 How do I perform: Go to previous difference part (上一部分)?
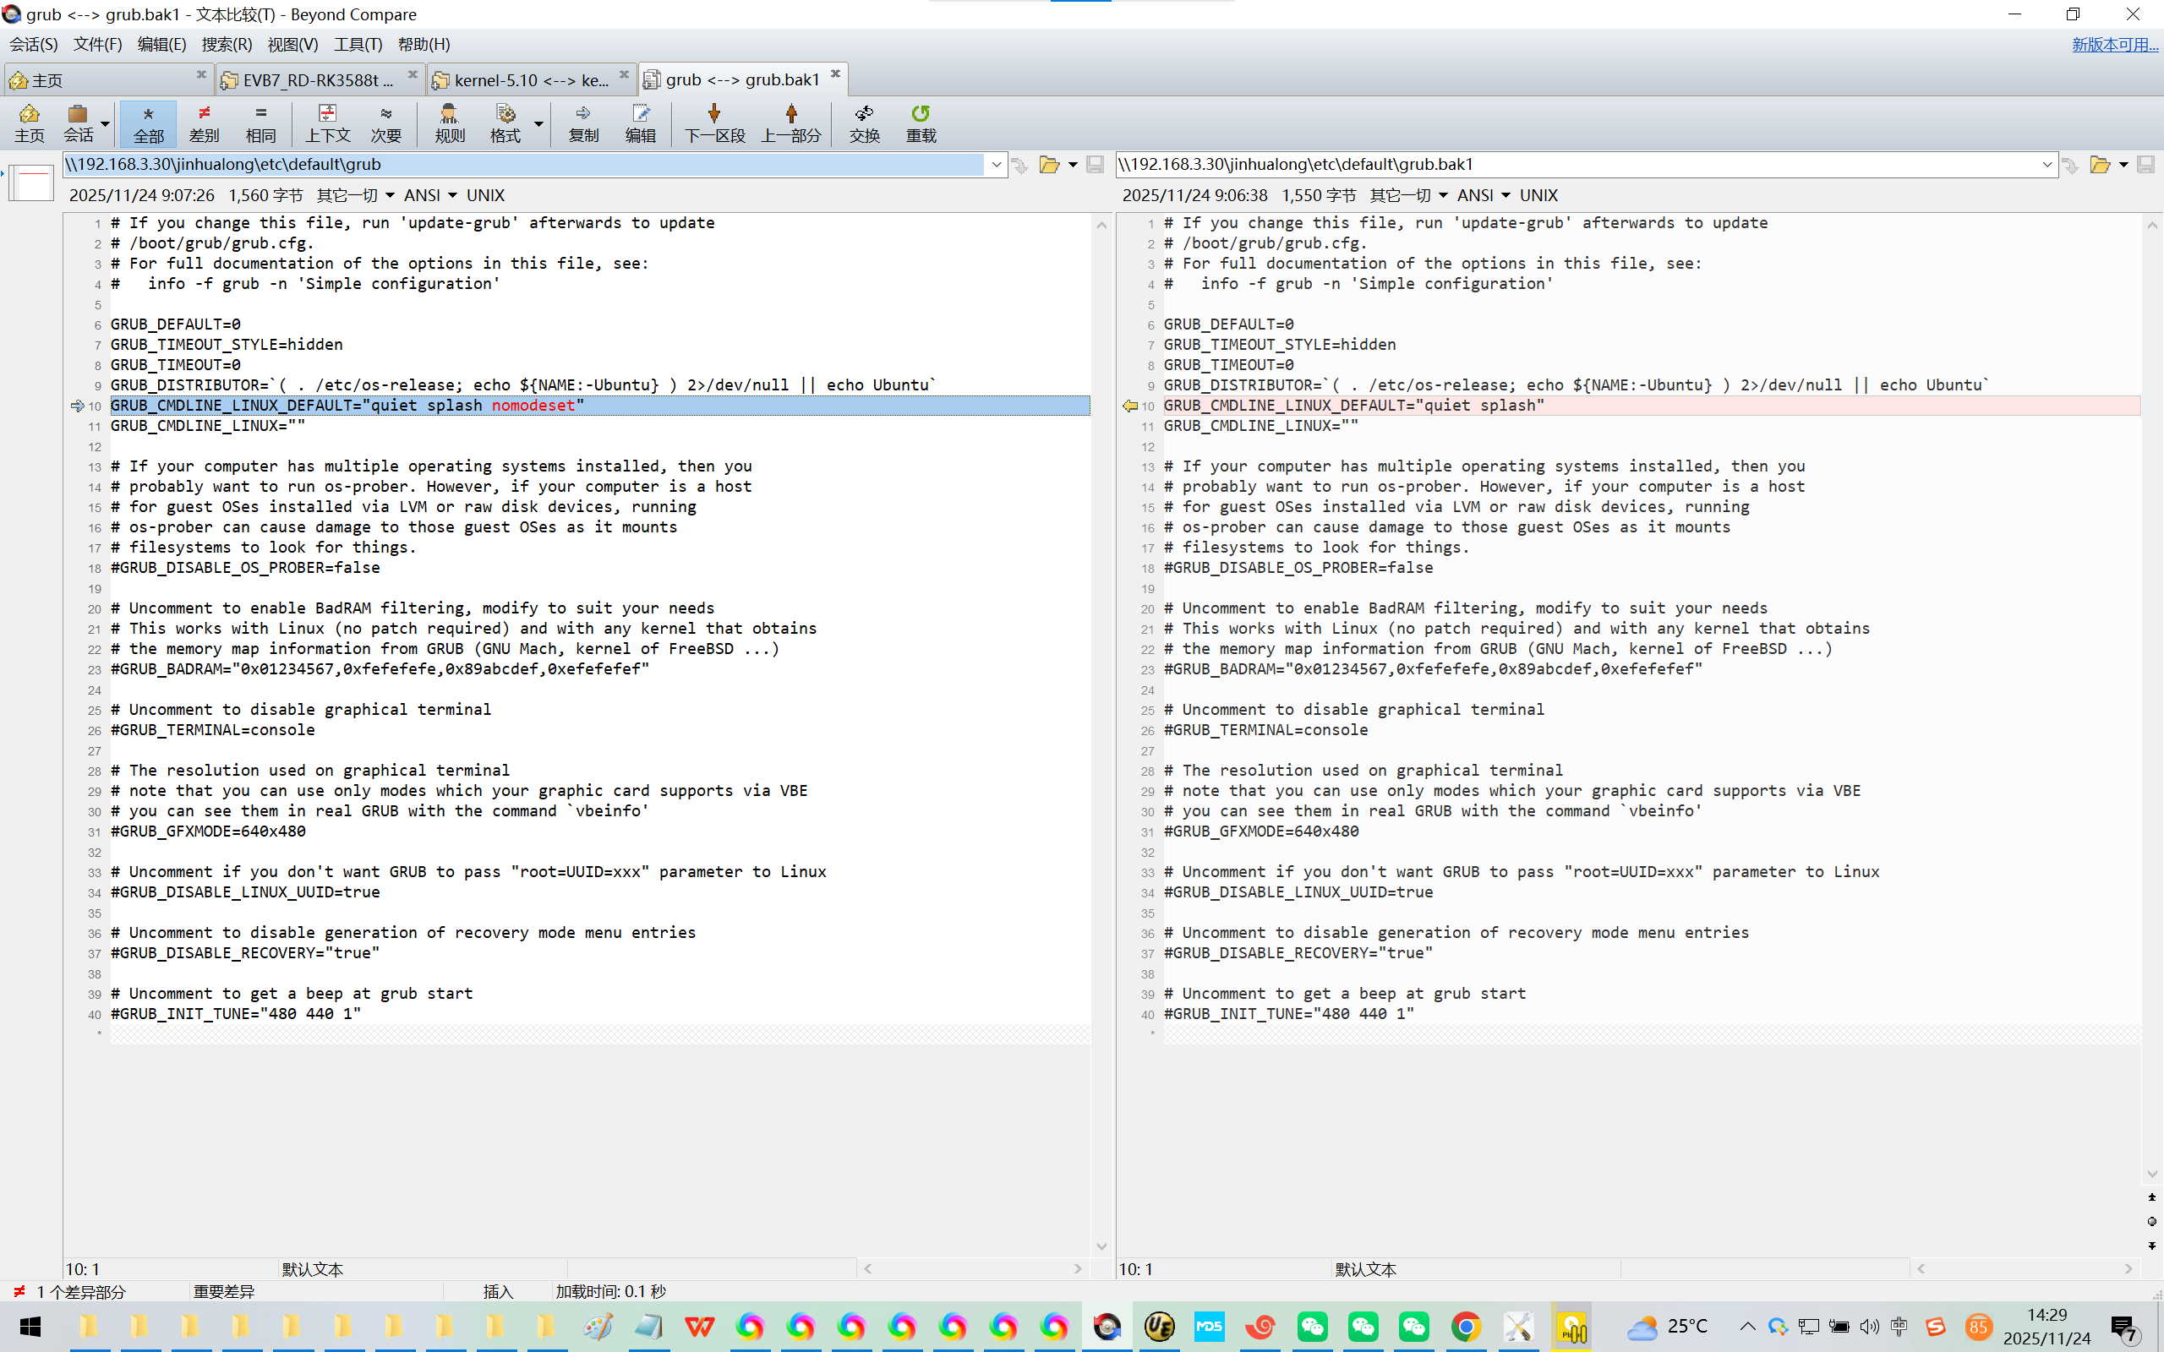(x=790, y=123)
